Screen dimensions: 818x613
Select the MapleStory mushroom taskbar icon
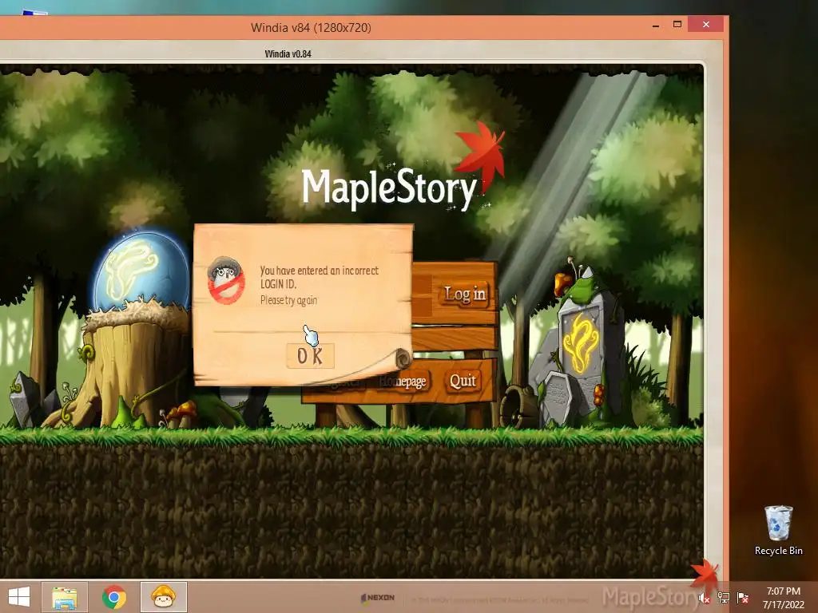tap(163, 597)
